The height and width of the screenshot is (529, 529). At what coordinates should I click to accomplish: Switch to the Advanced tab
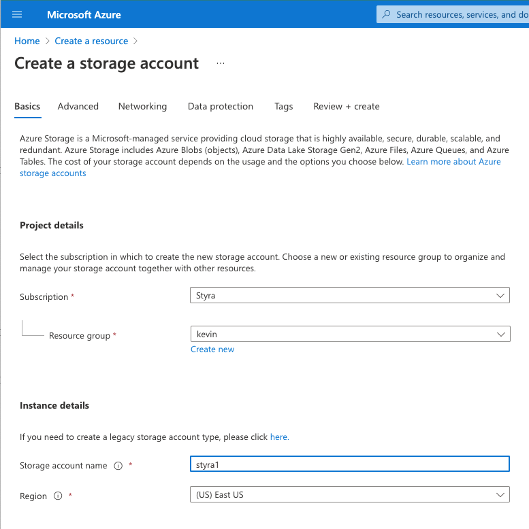[78, 106]
